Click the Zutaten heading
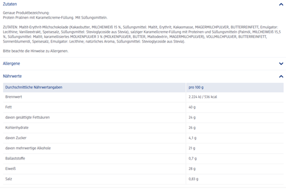This screenshot has width=286, height=189. coord(10,4)
